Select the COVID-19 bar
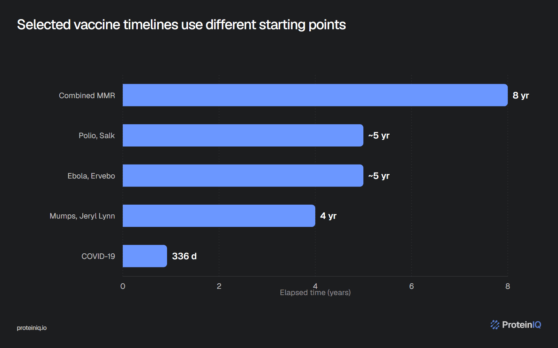This screenshot has height=348, width=558. point(145,256)
